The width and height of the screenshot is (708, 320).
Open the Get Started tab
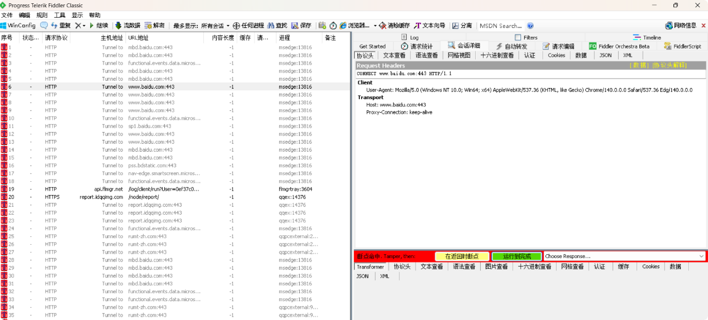point(372,46)
